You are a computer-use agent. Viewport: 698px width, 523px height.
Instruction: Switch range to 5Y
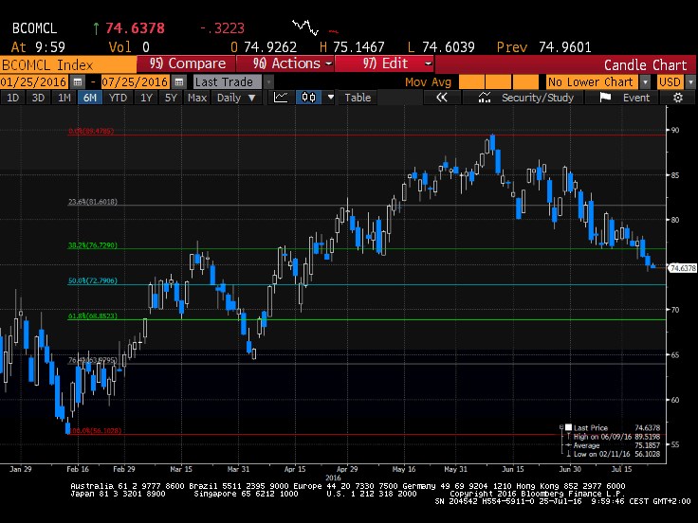pyautogui.click(x=171, y=98)
